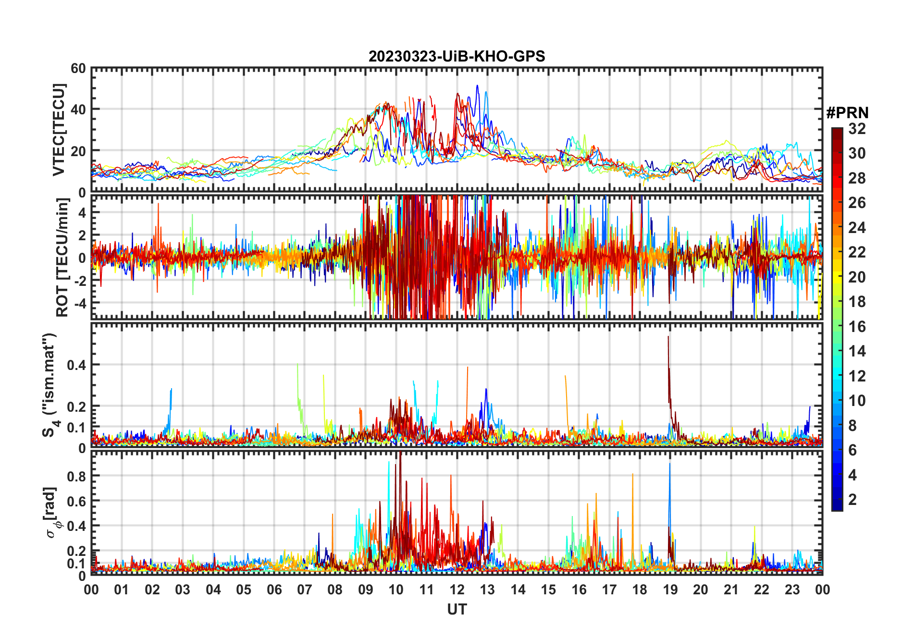The image size is (914, 639).
Task: Click the "14" tick label on the PRN colorbar
Action: click(857, 351)
